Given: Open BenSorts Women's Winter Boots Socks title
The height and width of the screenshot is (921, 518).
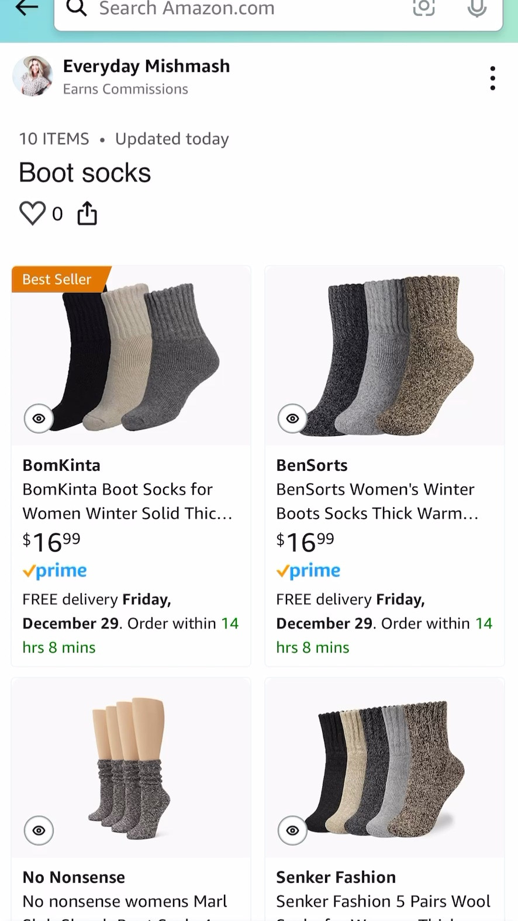Looking at the screenshot, I should click(377, 501).
